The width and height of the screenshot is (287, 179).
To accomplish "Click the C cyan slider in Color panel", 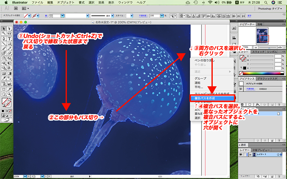I will pos(262,56).
